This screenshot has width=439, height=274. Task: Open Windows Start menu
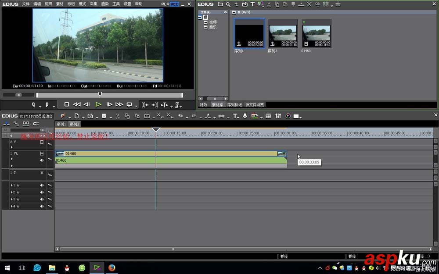[x=7, y=267]
